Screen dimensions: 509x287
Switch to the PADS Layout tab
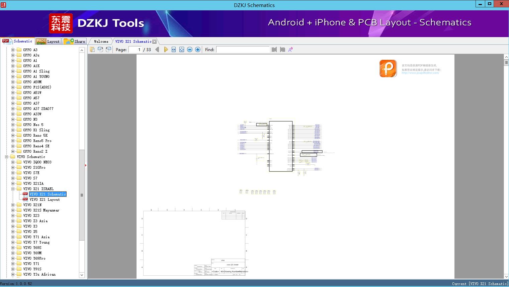48,41
